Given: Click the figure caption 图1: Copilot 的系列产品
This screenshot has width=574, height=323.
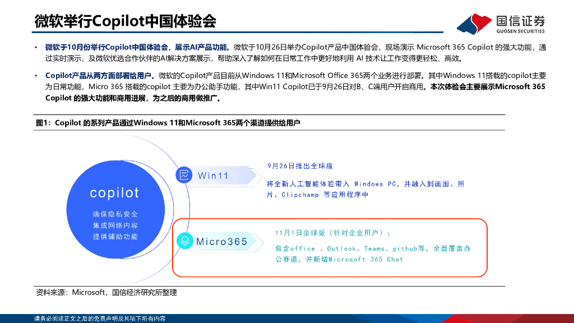Looking at the screenshot, I should click(x=168, y=123).
